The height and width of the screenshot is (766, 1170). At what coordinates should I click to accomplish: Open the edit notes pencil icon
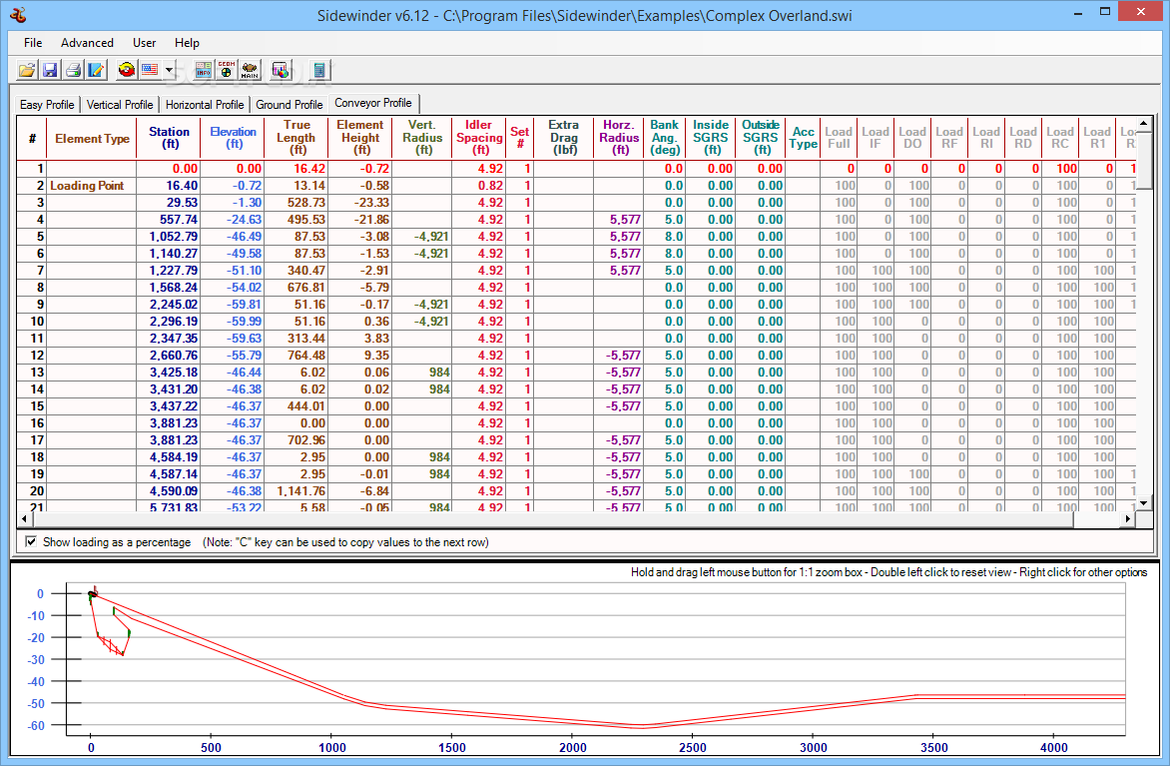click(96, 70)
